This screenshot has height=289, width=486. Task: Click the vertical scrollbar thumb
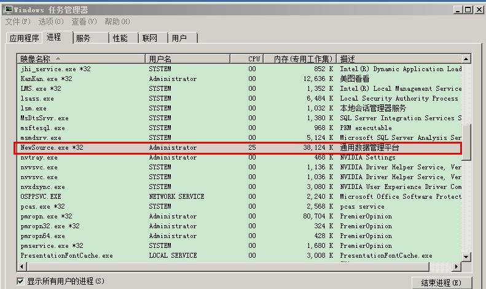(466, 142)
